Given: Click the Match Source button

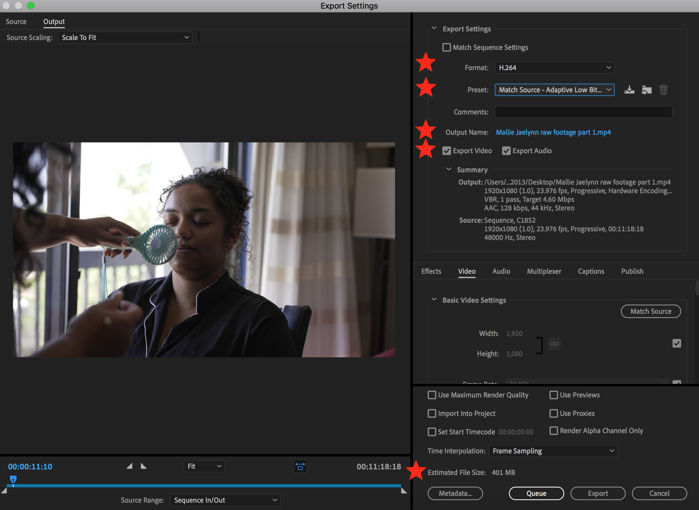Looking at the screenshot, I should tap(650, 311).
